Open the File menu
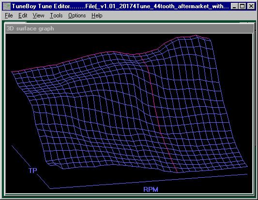The width and height of the screenshot is (258, 200). point(9,15)
